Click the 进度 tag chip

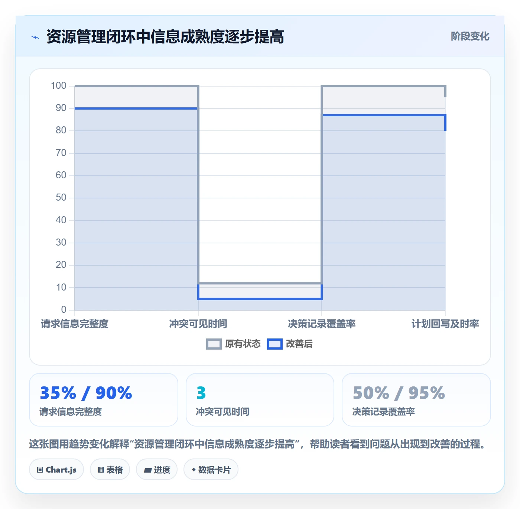pos(157,470)
